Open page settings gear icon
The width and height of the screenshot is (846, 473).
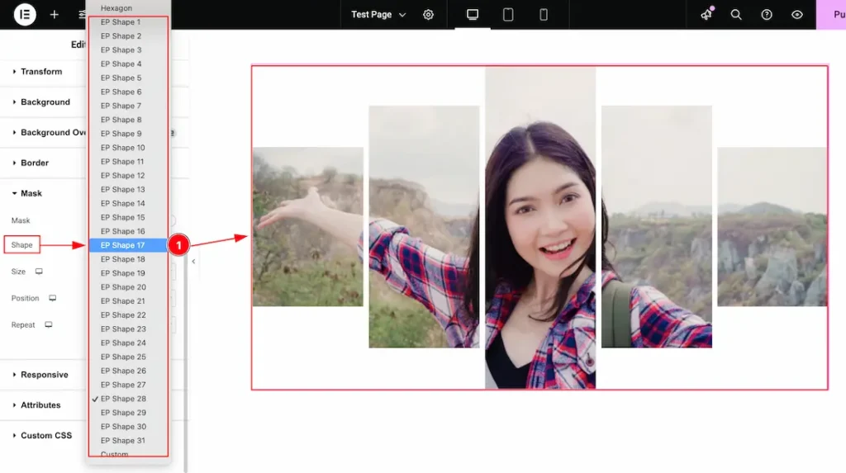(x=428, y=15)
